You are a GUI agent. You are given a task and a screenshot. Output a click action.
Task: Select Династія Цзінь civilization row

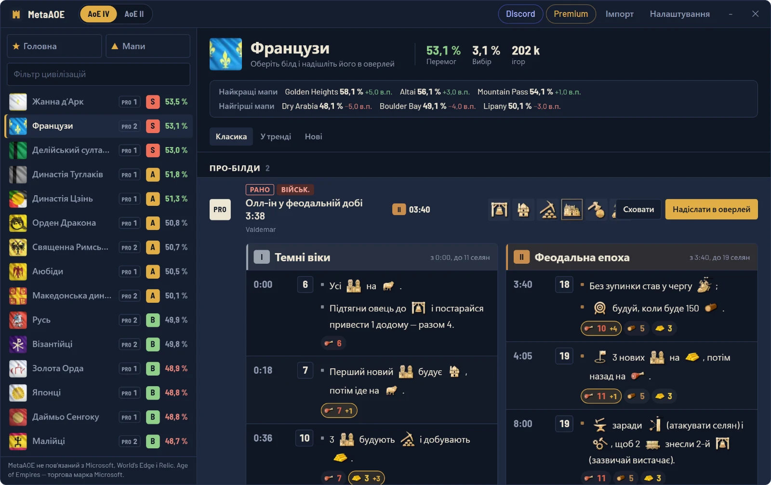(x=99, y=199)
